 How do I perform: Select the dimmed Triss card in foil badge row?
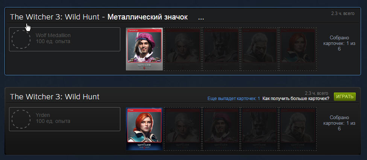(x=298, y=49)
